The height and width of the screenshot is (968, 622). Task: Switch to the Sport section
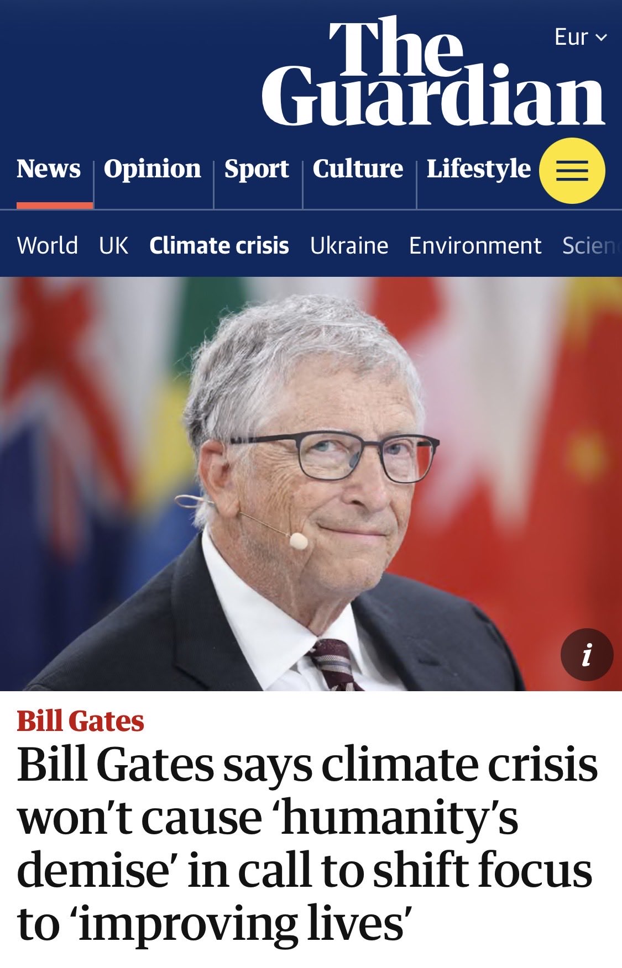(257, 169)
